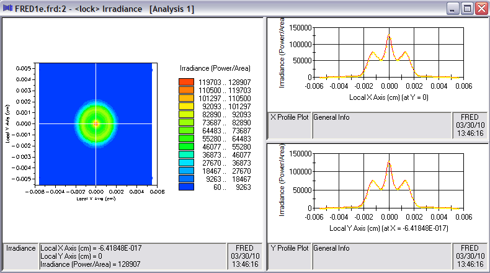Maximize the Irradiance analysis window
Viewport: 490px width, 273px height.
(x=468, y=8)
